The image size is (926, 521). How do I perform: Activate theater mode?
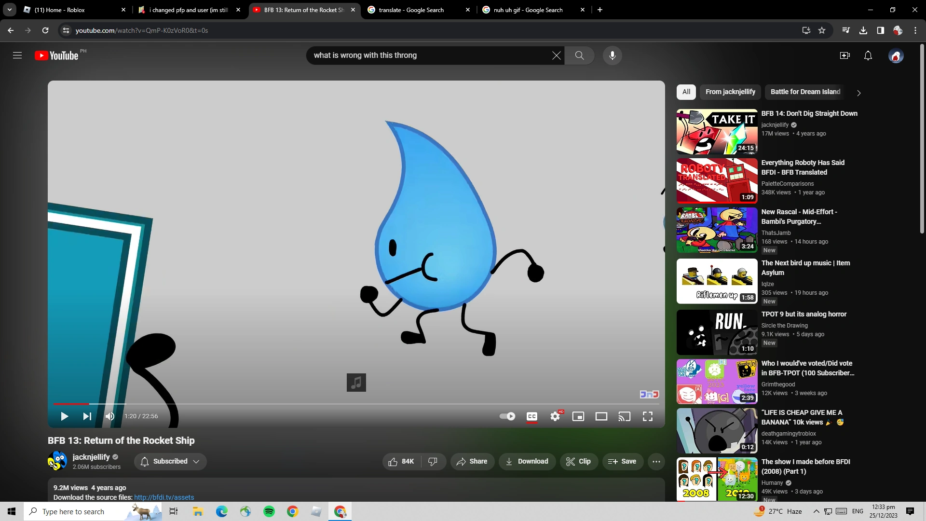(x=601, y=416)
